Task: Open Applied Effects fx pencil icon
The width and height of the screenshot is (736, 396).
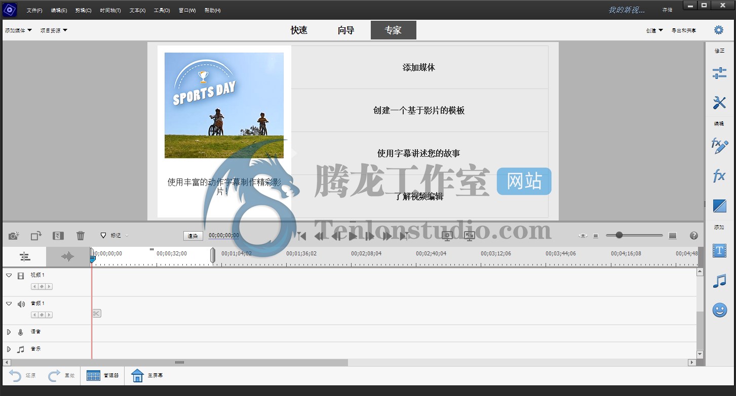Action: pyautogui.click(x=719, y=146)
